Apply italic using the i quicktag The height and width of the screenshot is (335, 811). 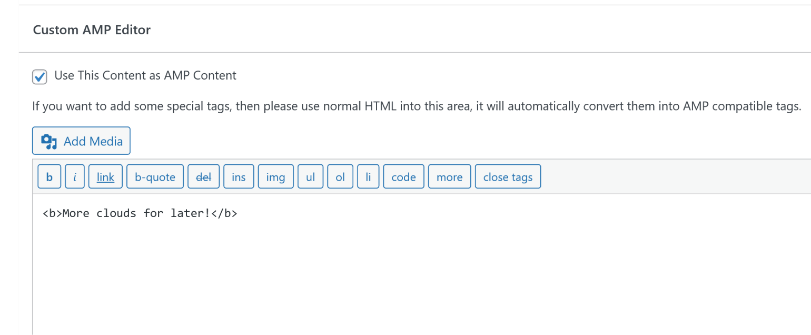(x=75, y=177)
